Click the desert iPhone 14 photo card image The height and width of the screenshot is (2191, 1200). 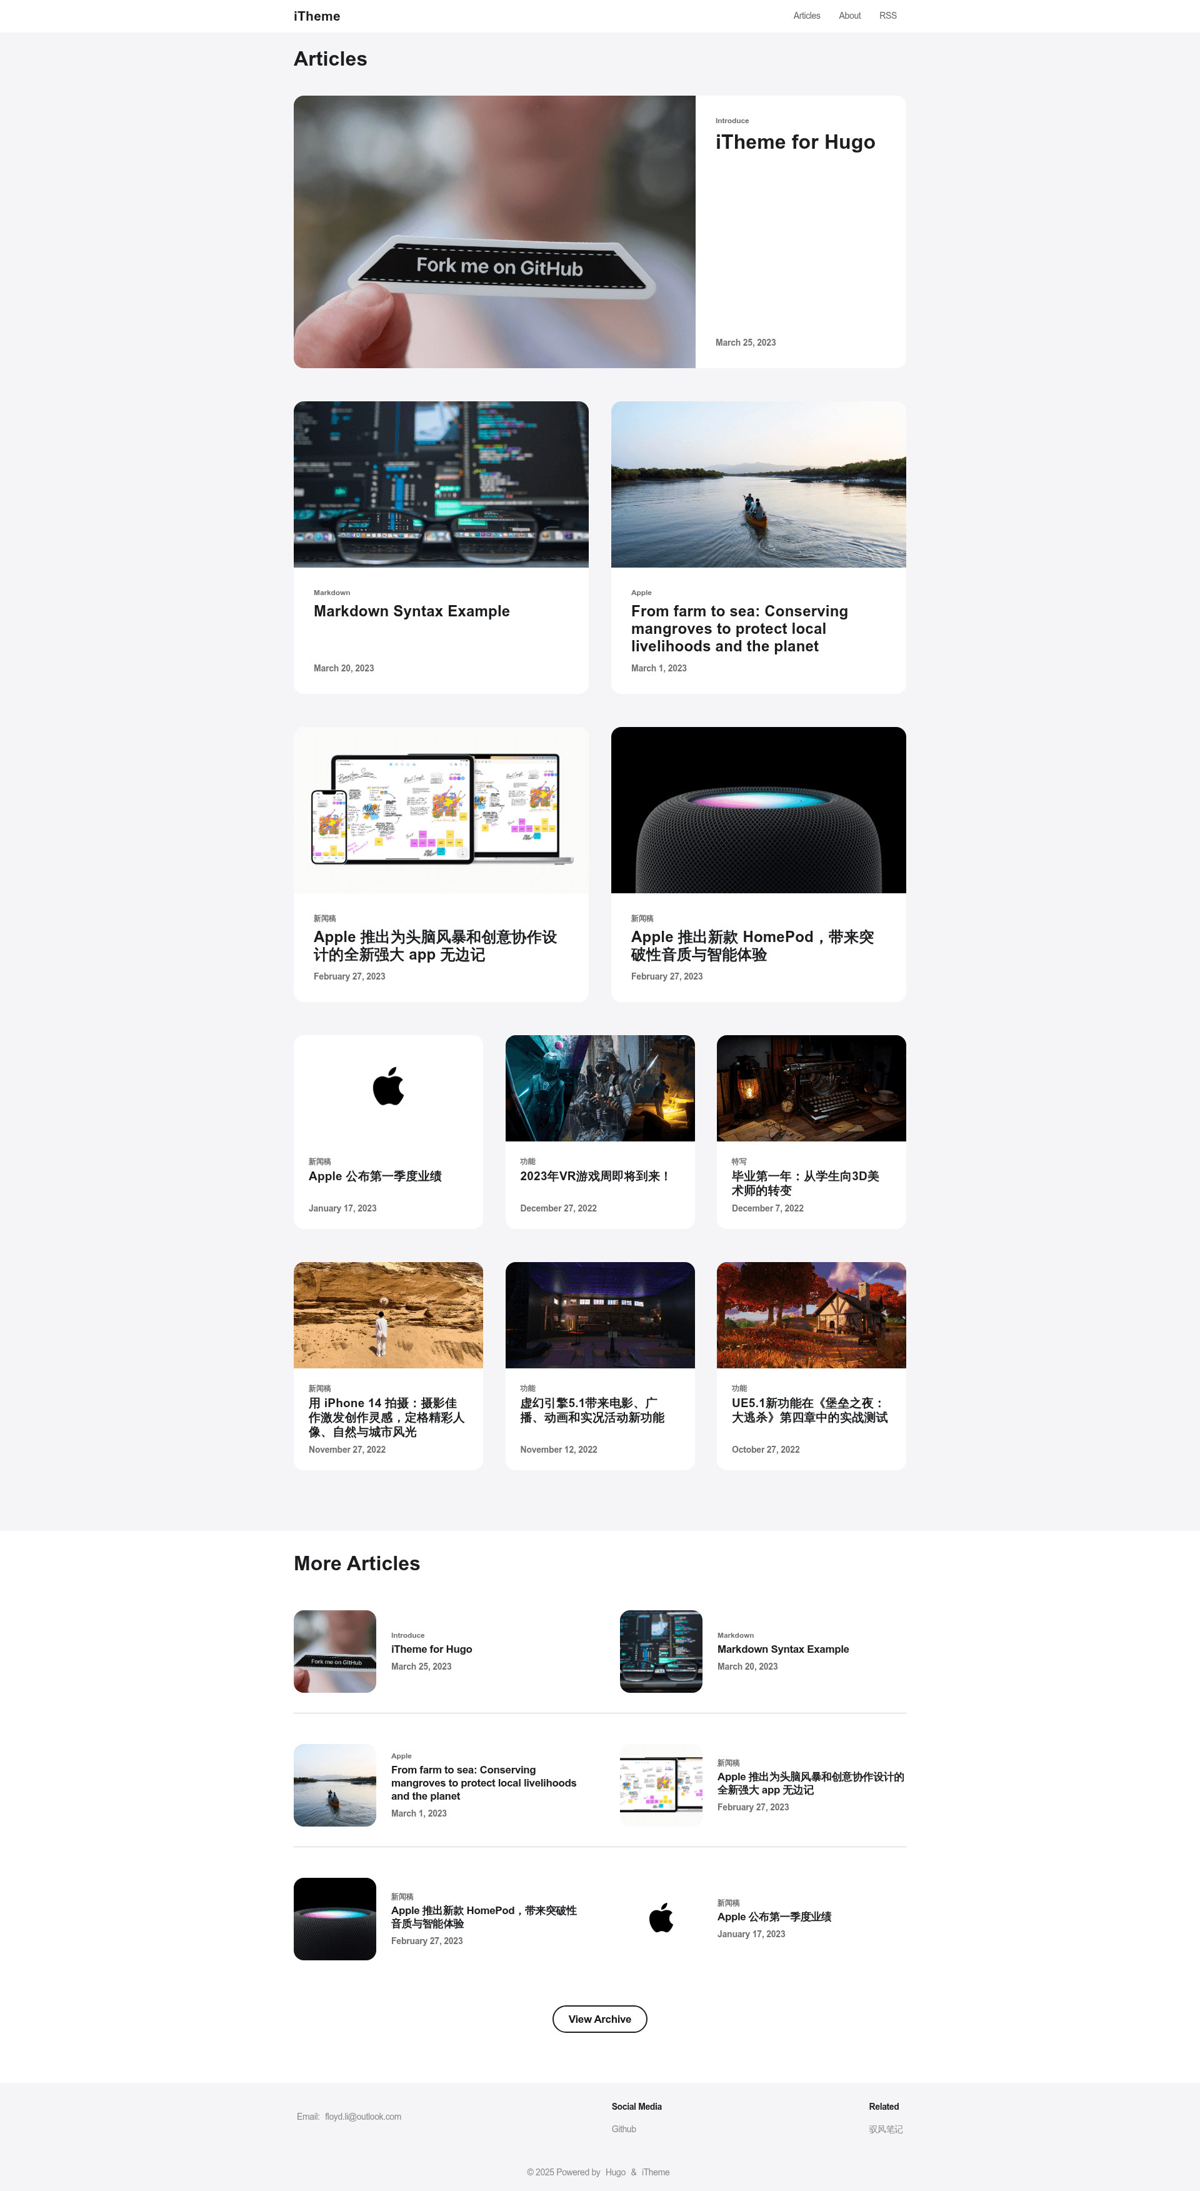click(x=387, y=1315)
